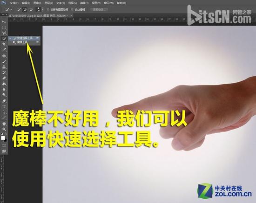Choose 魔棒工具 in flyout menu
This screenshot has width=256, height=203.
coord(24,42)
